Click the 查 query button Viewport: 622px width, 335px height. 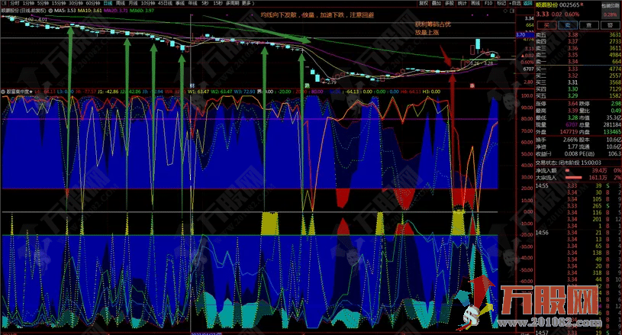(589, 25)
